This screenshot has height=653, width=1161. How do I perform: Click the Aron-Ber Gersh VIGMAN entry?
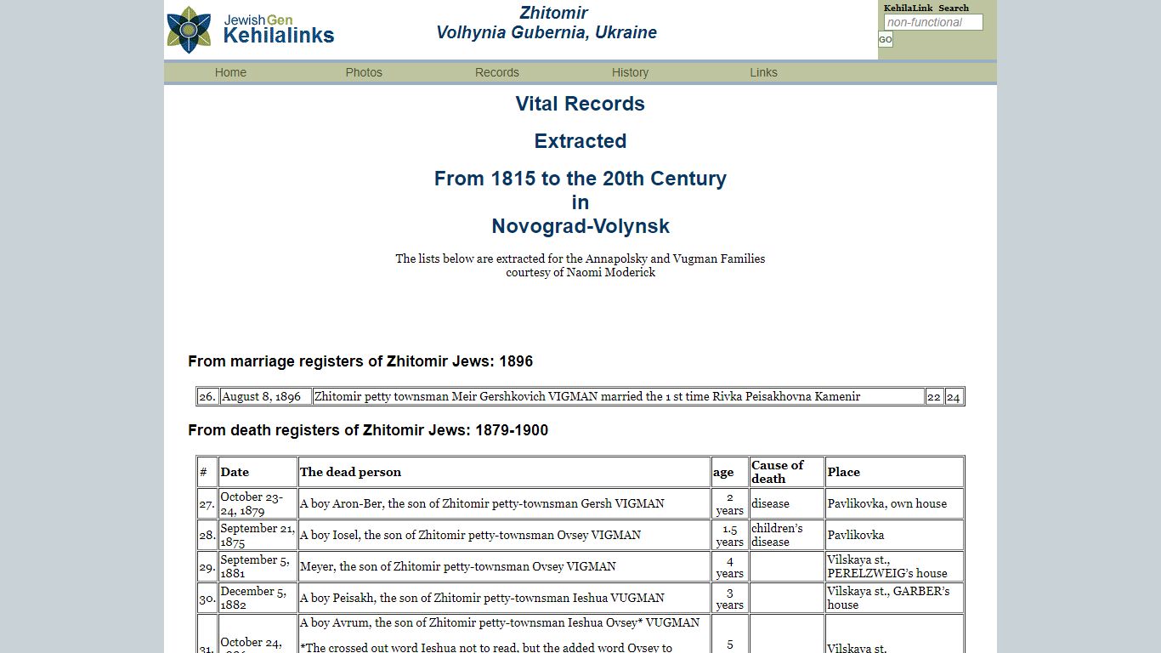(505, 503)
